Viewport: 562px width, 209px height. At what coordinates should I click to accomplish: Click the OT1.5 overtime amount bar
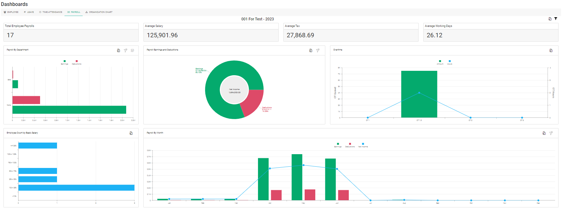(x=419, y=94)
